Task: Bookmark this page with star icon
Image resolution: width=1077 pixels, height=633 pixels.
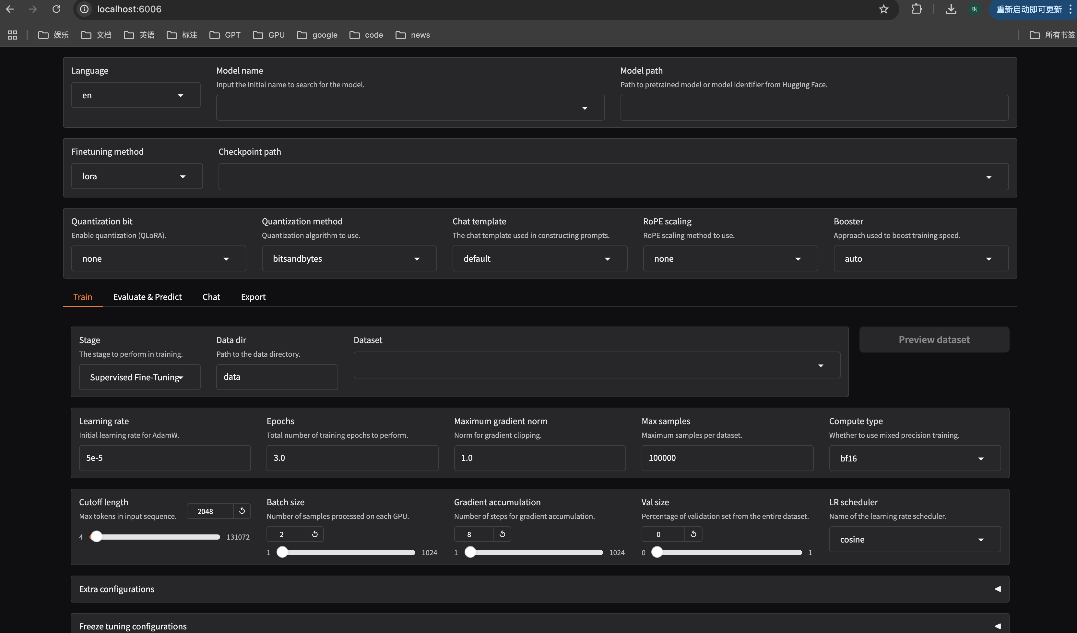Action: 883,9
